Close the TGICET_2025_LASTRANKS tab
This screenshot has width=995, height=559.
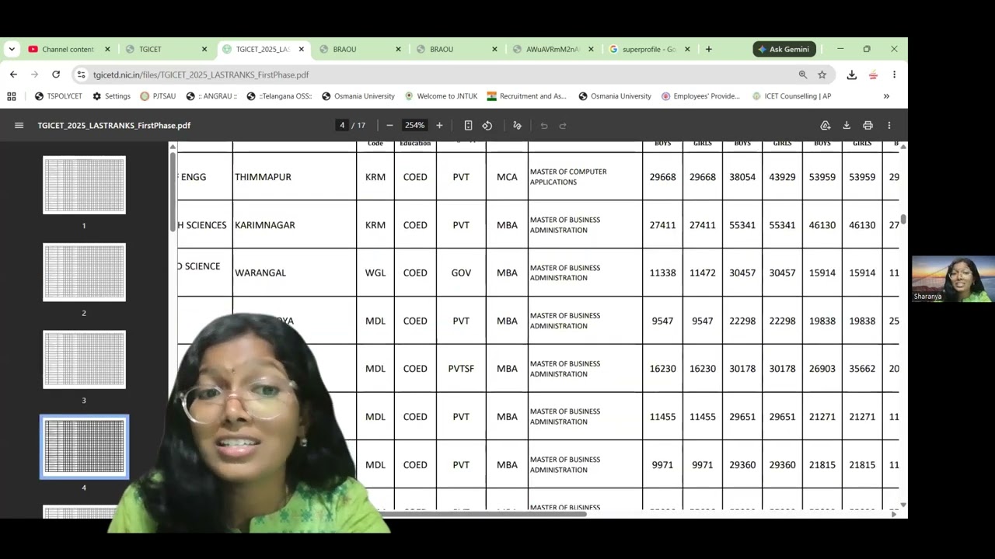[302, 49]
